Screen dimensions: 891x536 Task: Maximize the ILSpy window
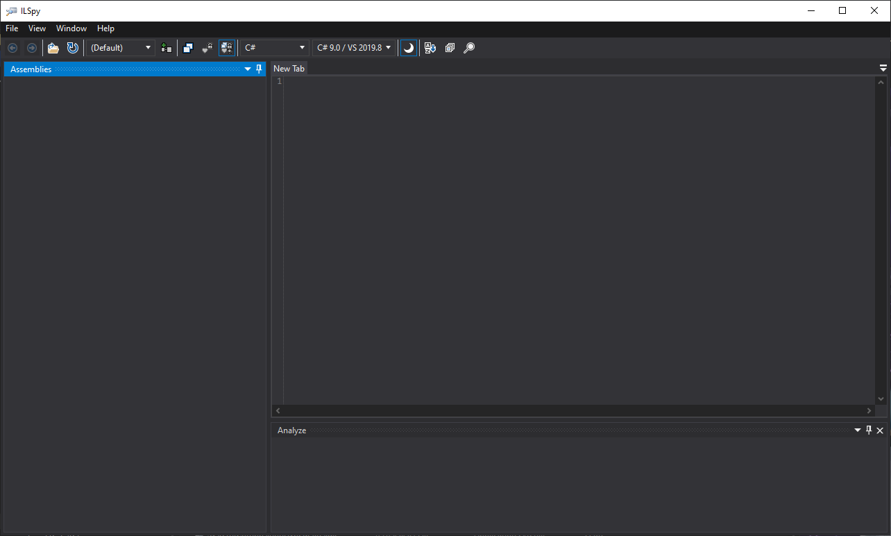(x=842, y=10)
